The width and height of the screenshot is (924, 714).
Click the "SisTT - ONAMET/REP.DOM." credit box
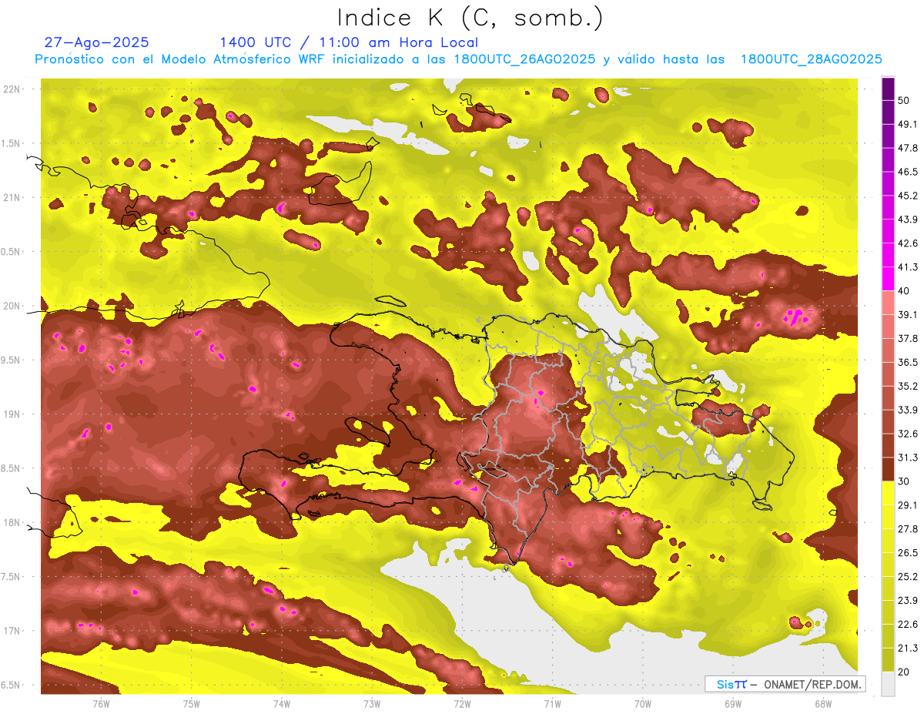785,684
